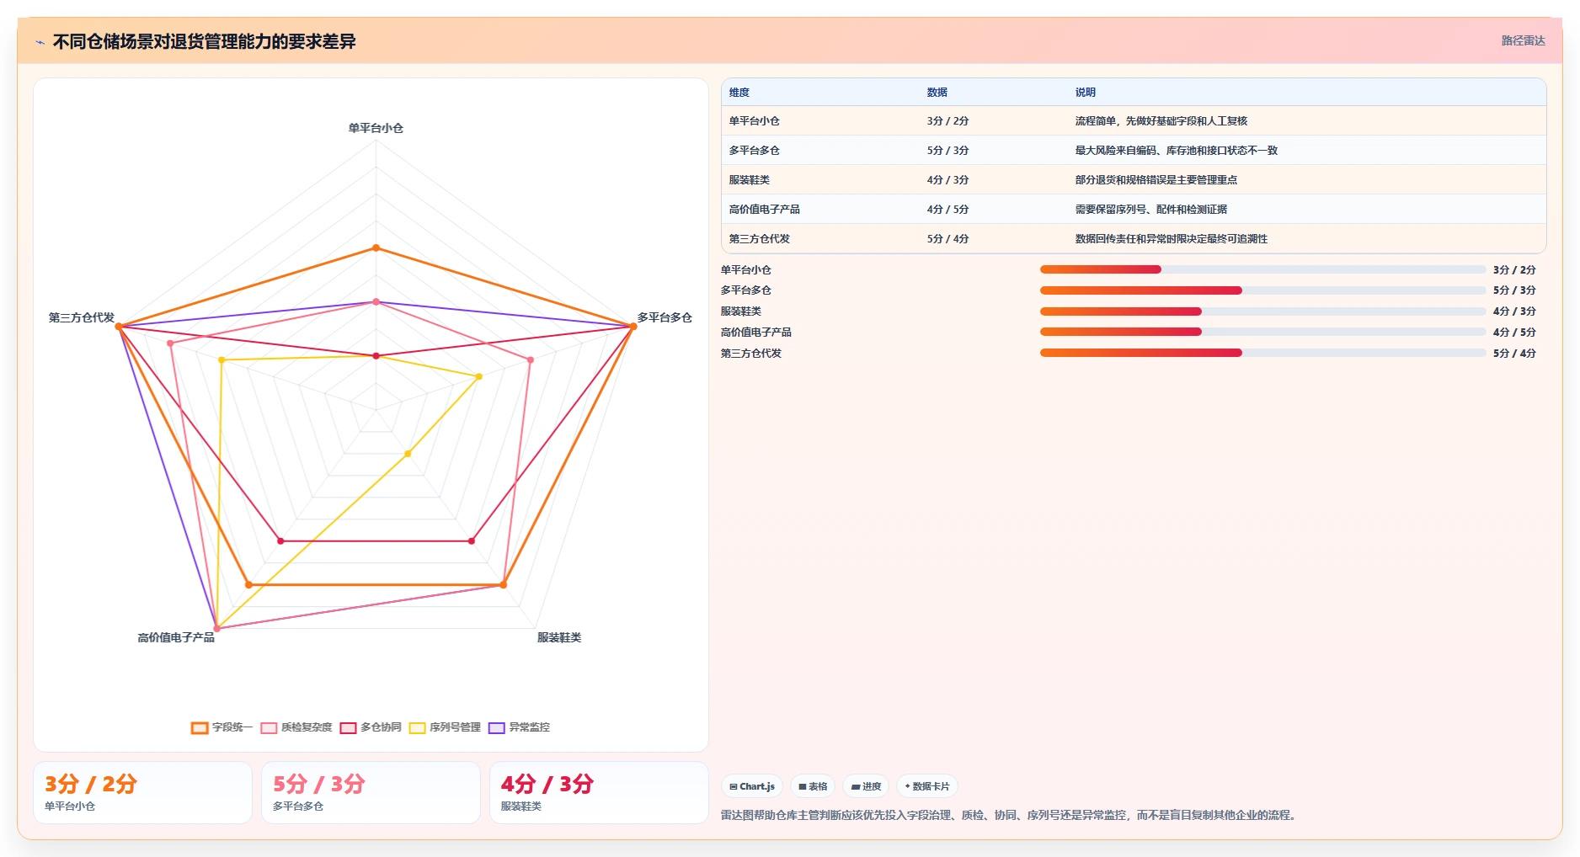1580x857 pixels.
Task: Hide the 序列号管理 series via its legend label
Action: 455,727
